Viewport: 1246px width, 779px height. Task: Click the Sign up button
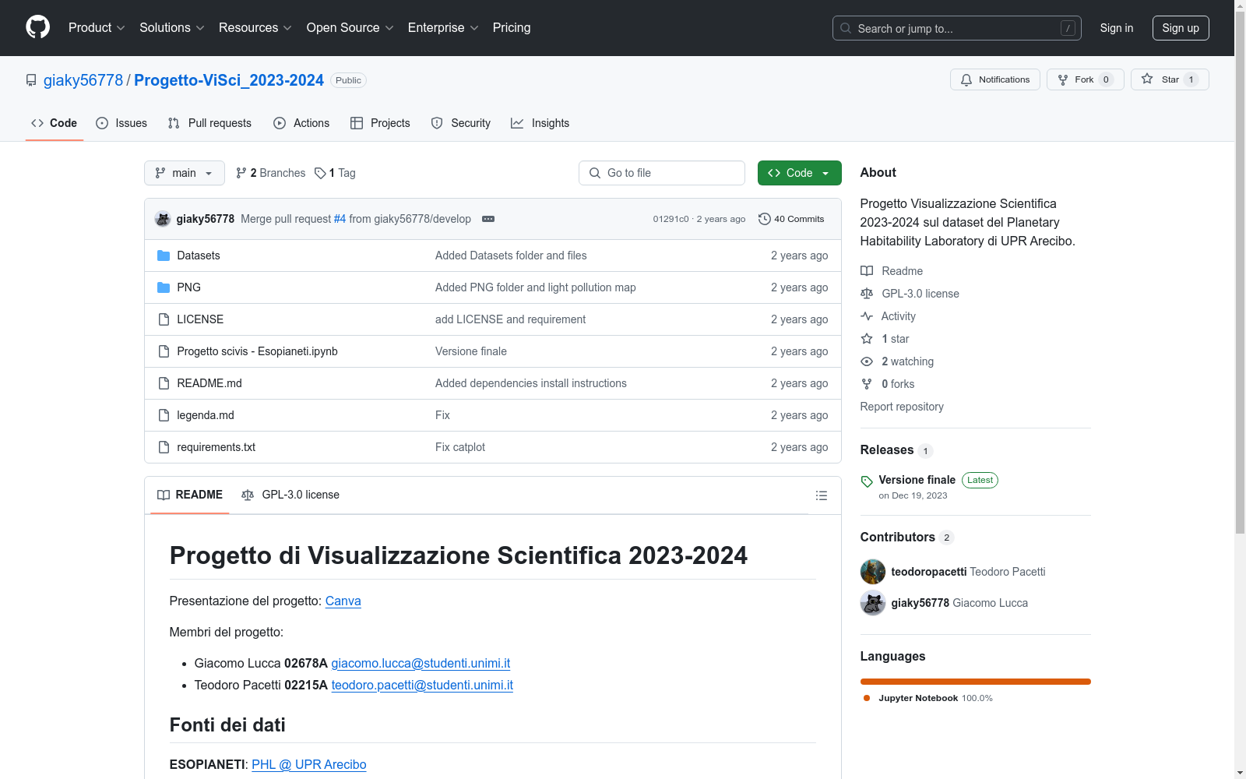coord(1181,28)
